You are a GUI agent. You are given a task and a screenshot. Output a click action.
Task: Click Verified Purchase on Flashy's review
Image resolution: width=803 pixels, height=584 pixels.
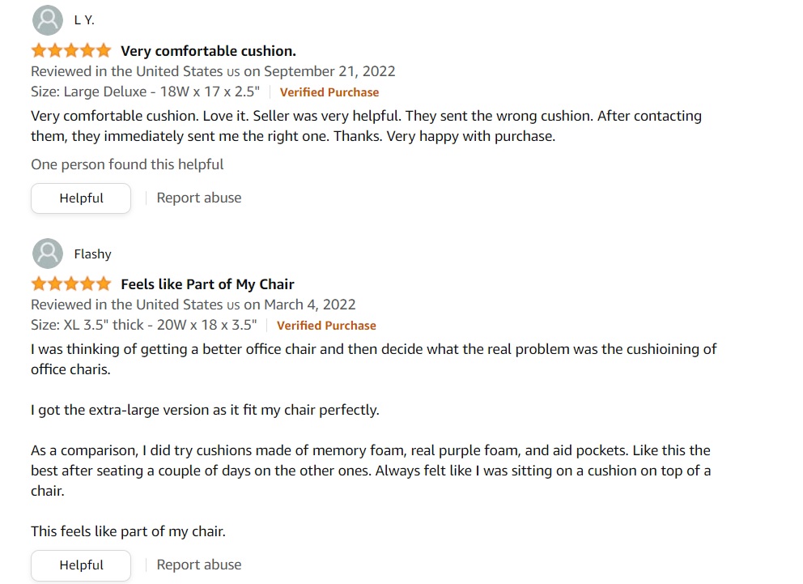tap(326, 326)
